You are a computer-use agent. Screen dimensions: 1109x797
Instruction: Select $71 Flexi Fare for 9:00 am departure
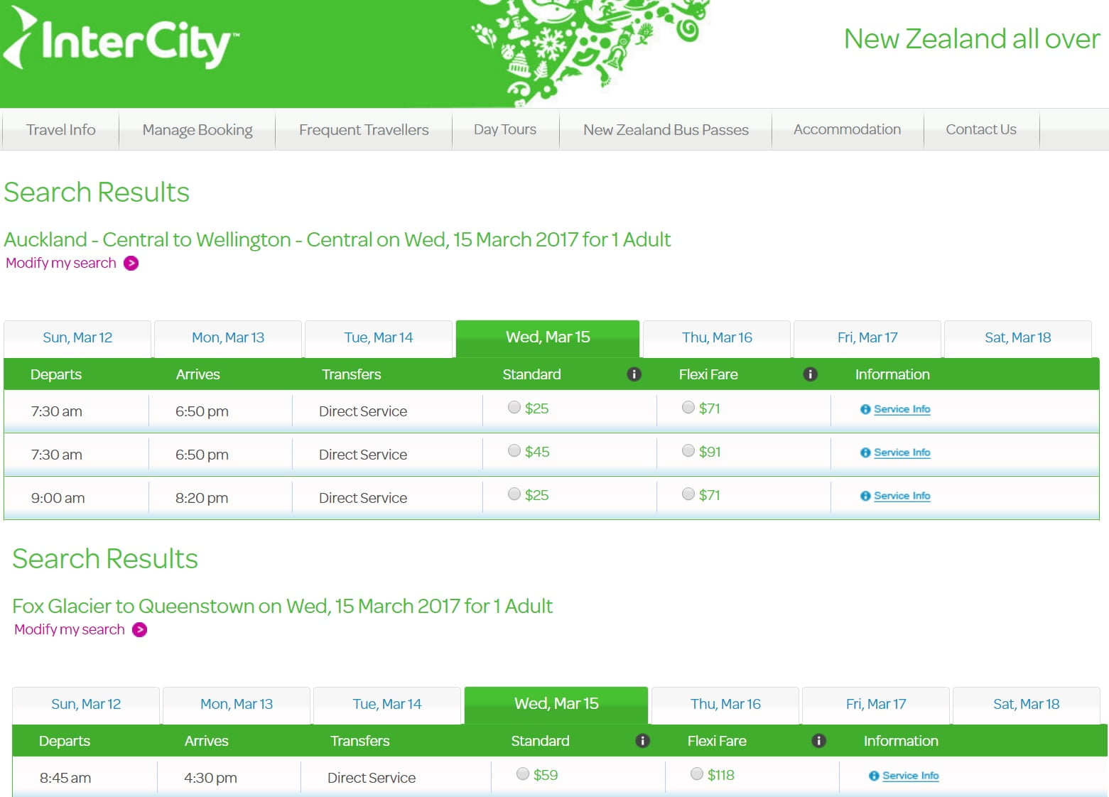pos(688,494)
